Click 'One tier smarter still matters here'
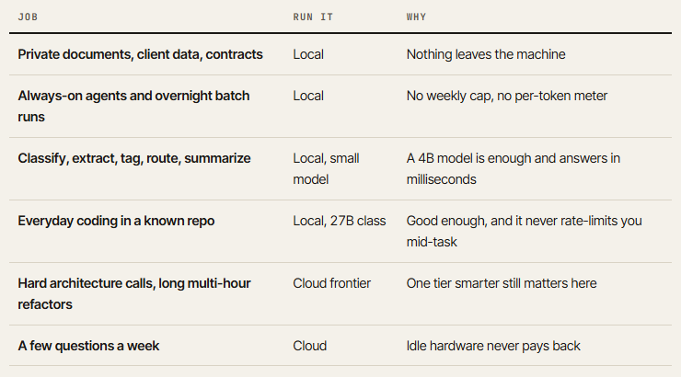The image size is (681, 377). (502, 283)
